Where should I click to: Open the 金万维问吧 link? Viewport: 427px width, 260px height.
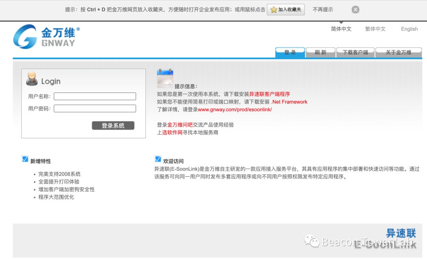tap(180, 125)
